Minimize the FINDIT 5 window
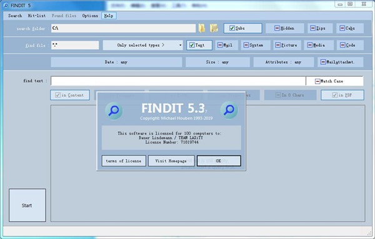The image size is (375, 239). (x=340, y=4)
